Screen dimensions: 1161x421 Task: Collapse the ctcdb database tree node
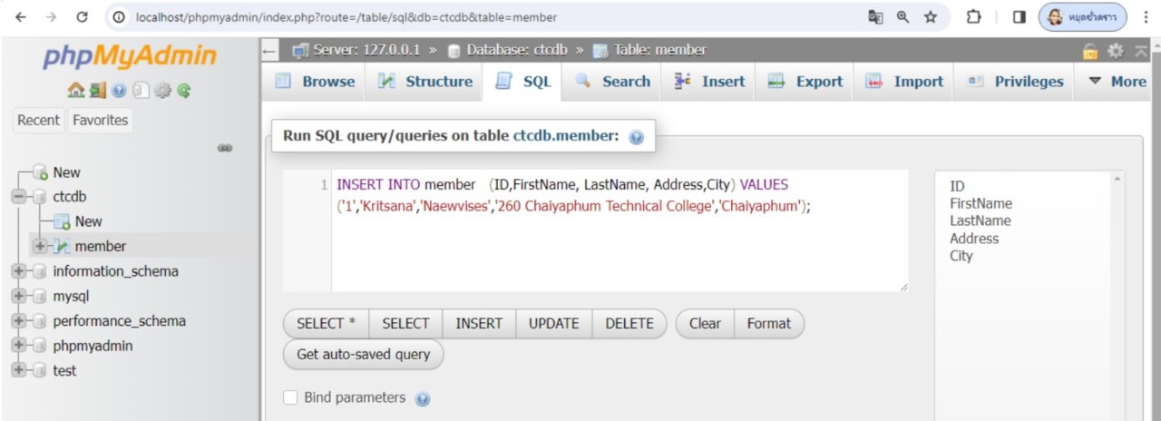coord(19,197)
